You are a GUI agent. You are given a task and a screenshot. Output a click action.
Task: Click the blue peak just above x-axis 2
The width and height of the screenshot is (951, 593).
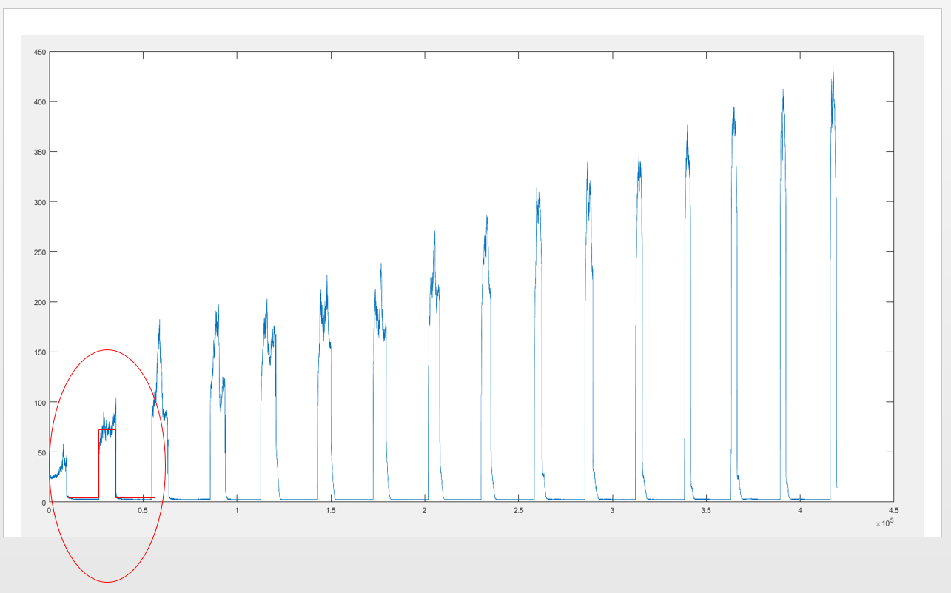click(x=434, y=232)
